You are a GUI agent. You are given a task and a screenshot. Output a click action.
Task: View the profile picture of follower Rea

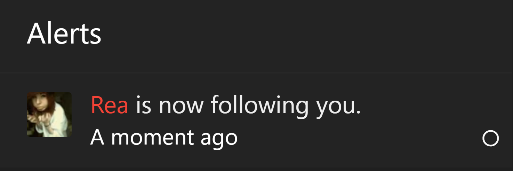49,115
